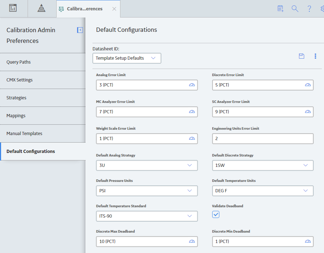
Task: Click unit gauge icon in Weight Scale Error Limit
Action: [x=192, y=138]
